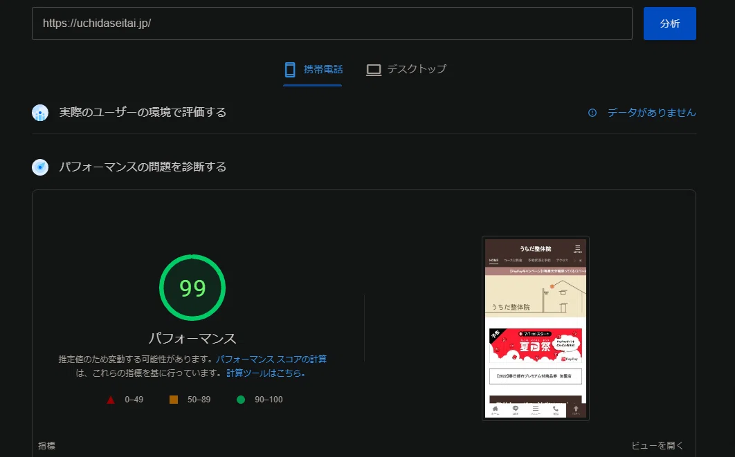735x457 pixels.
Task: Click the 90–100 range label
Action: [269, 400]
